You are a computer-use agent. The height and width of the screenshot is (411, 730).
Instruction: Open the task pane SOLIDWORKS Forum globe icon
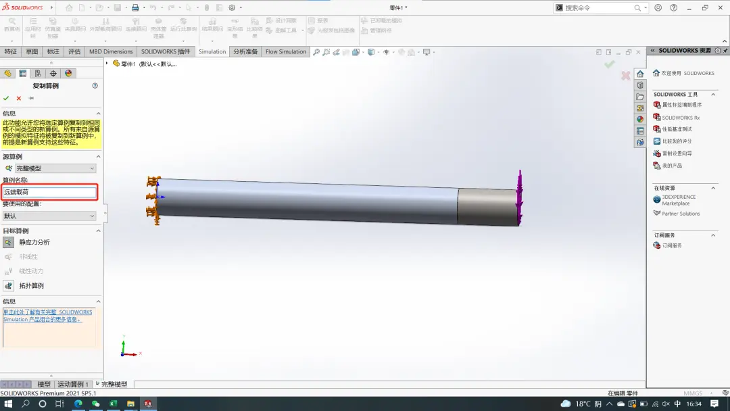[640, 142]
